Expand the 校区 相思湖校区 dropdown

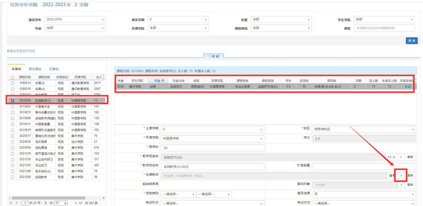pyautogui.click(x=364, y=129)
